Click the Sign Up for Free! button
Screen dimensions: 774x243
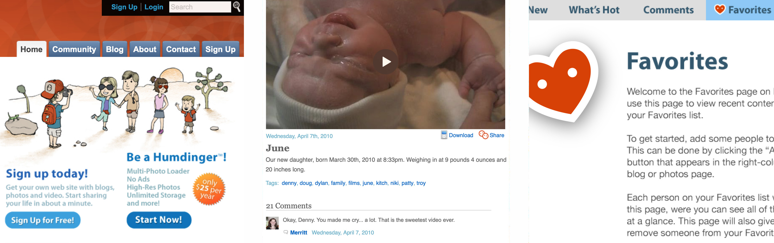[43, 220]
